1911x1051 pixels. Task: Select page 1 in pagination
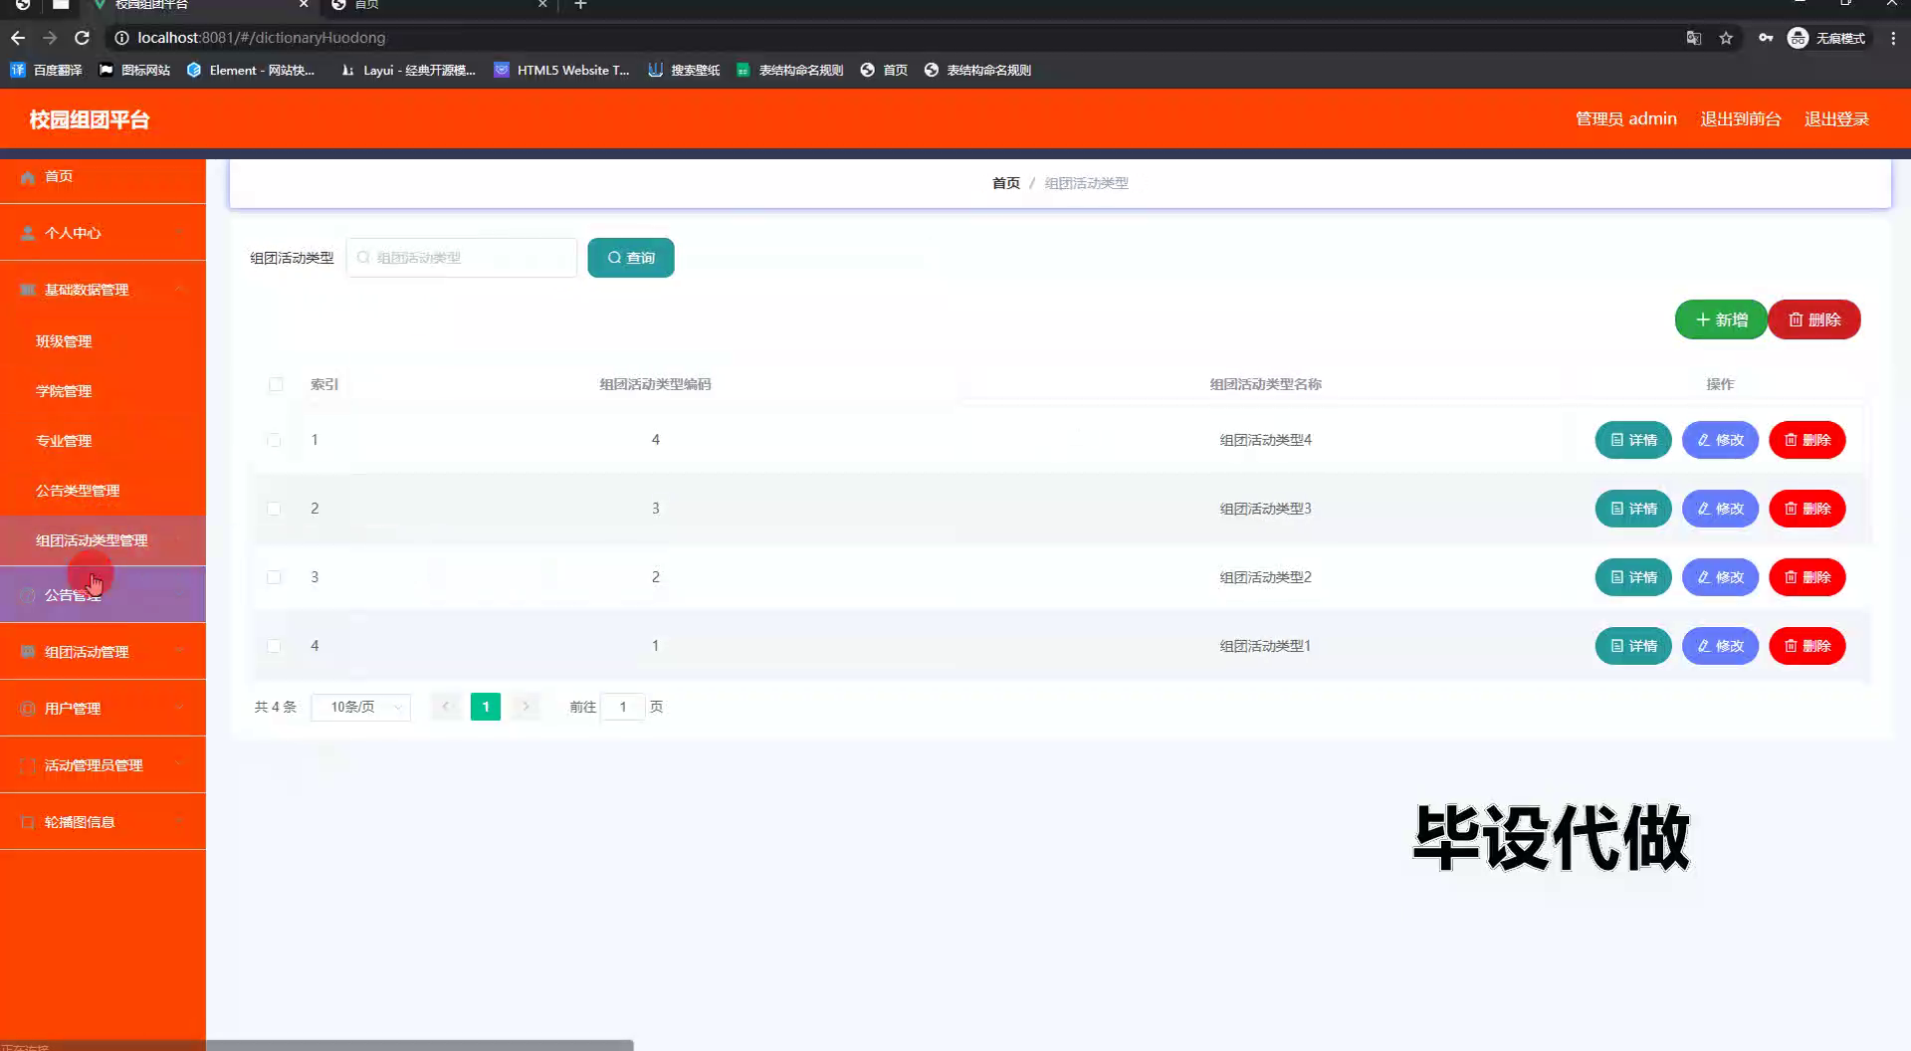point(486,707)
